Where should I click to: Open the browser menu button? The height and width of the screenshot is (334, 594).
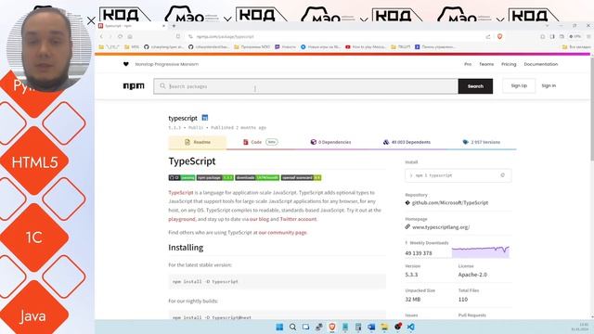(588, 37)
